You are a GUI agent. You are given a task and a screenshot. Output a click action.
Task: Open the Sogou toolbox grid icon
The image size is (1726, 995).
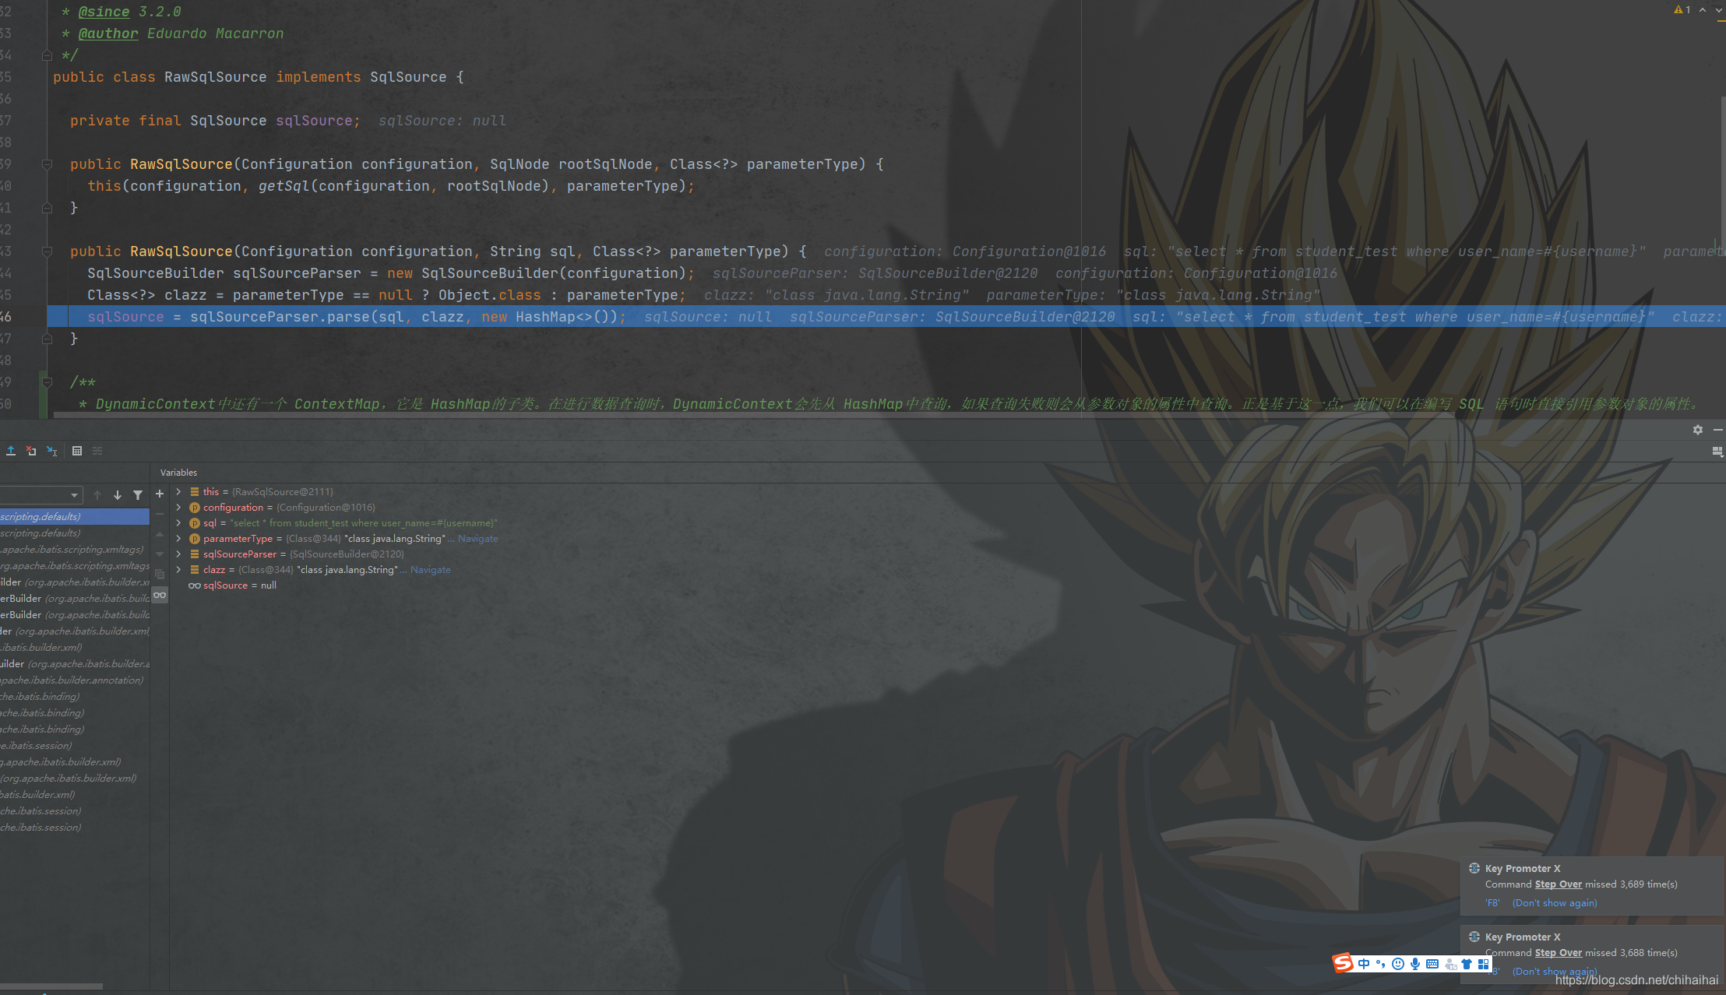coord(1484,964)
